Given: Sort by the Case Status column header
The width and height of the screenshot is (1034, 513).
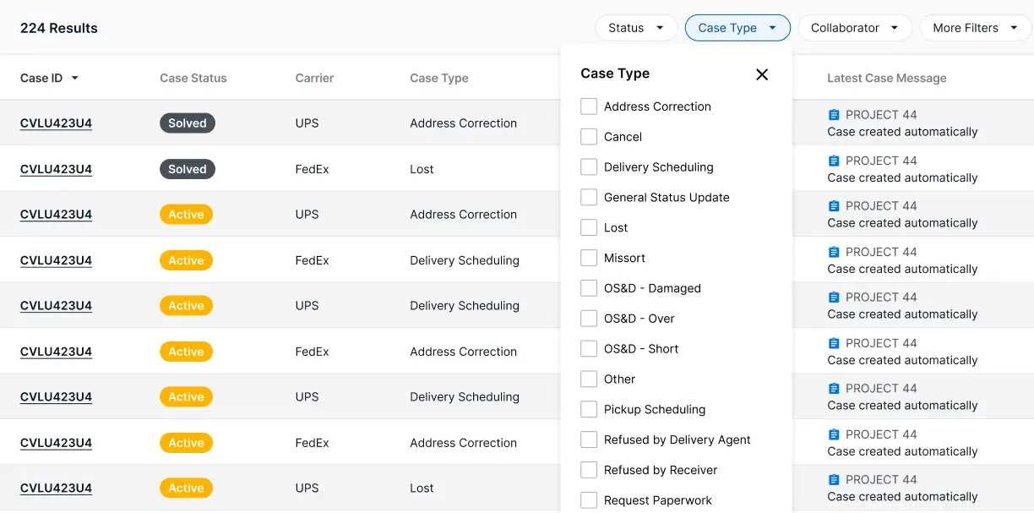Looking at the screenshot, I should [x=193, y=79].
